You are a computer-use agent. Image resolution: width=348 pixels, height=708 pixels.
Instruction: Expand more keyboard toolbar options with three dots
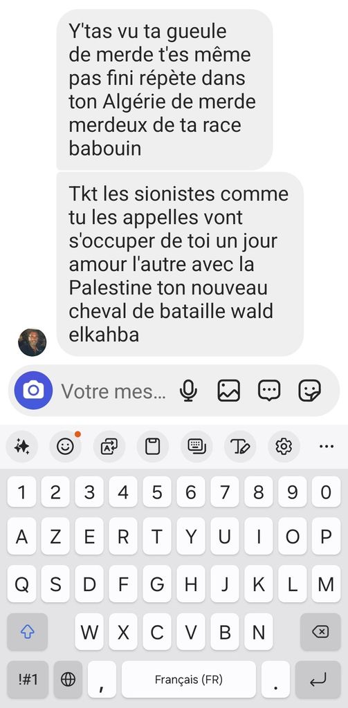327,447
